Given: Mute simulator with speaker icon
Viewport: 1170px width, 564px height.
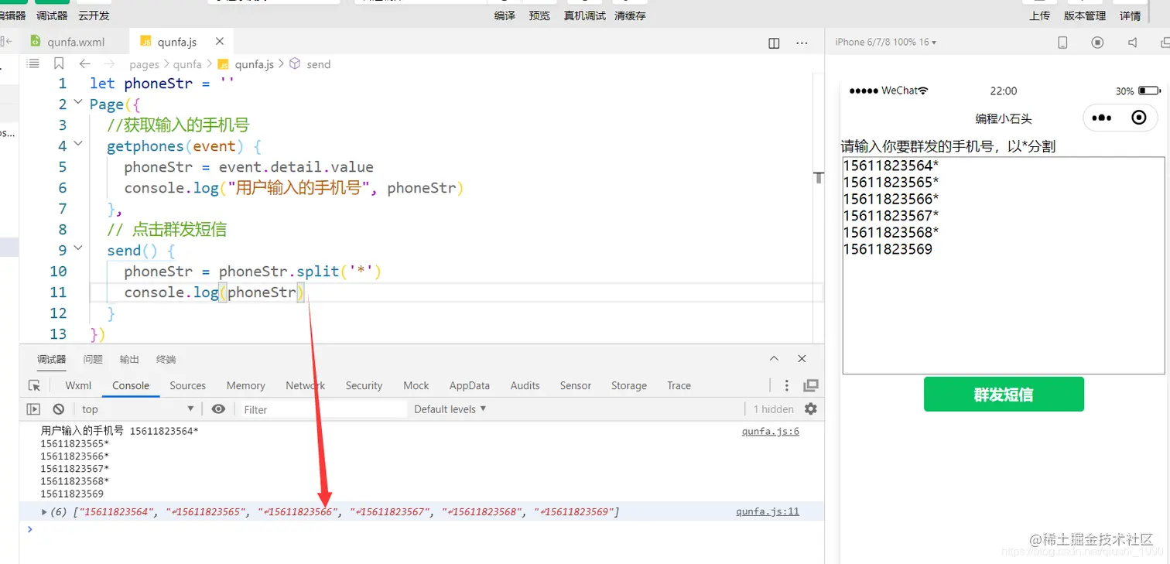Looking at the screenshot, I should pyautogui.click(x=1133, y=43).
